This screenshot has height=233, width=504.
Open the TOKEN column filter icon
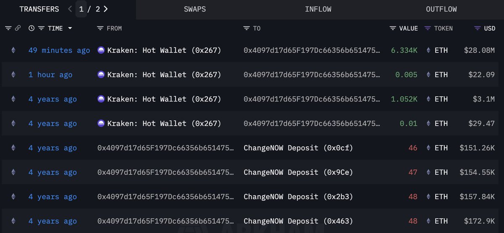(428, 28)
